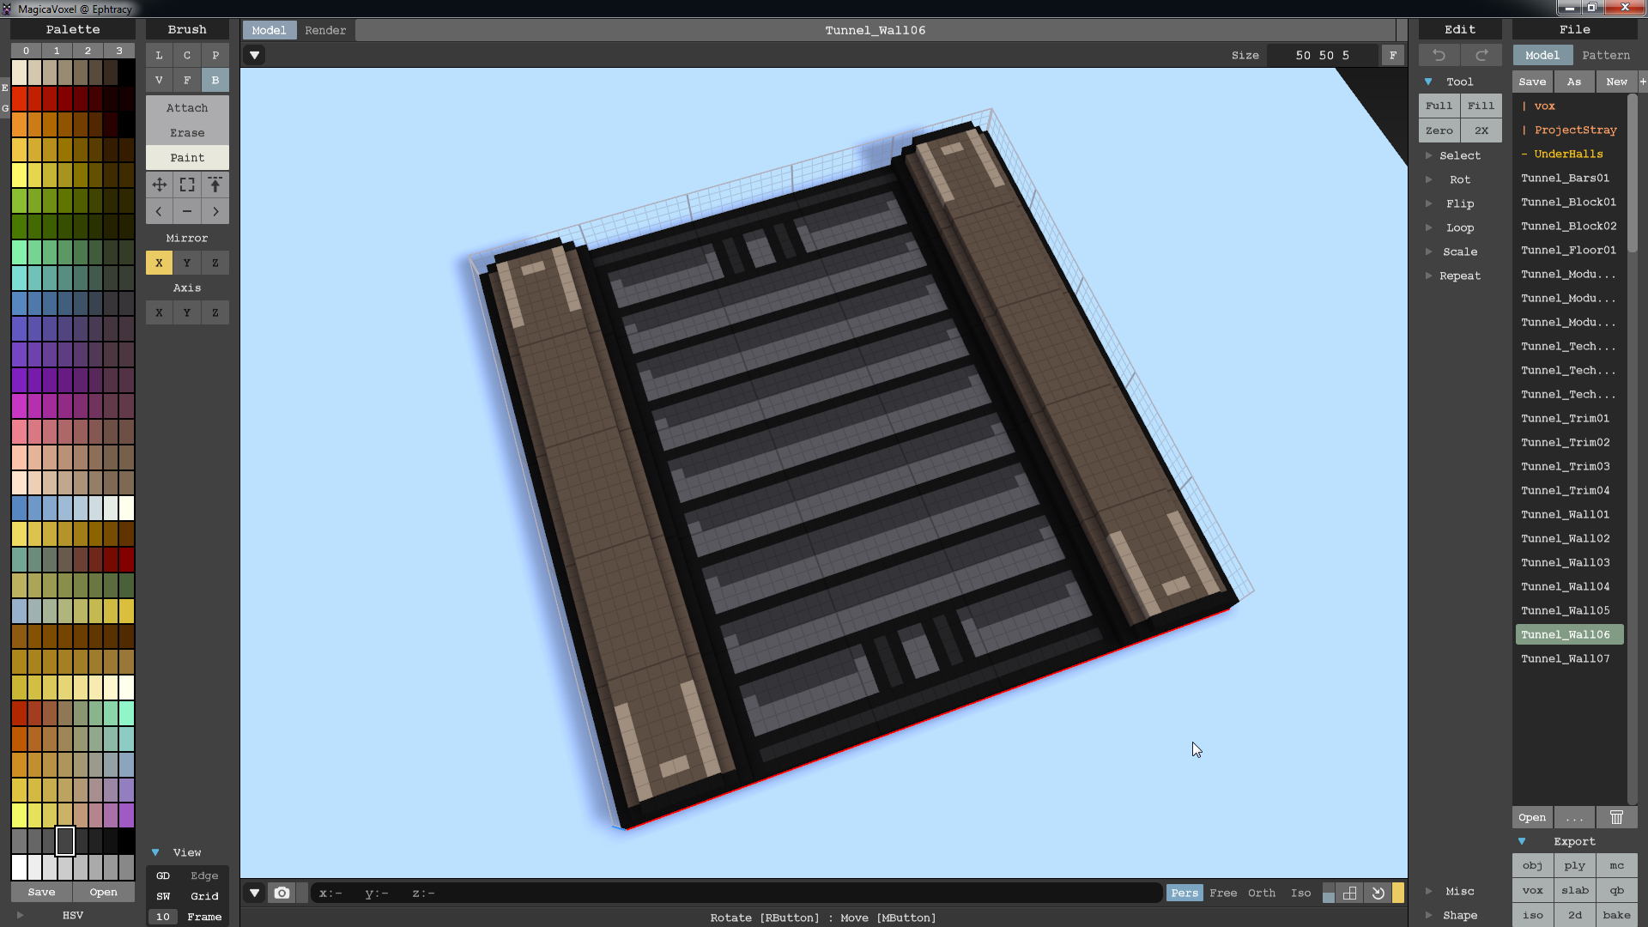The image size is (1648, 927).
Task: Expand the Select section in Edit
Action: click(x=1460, y=155)
